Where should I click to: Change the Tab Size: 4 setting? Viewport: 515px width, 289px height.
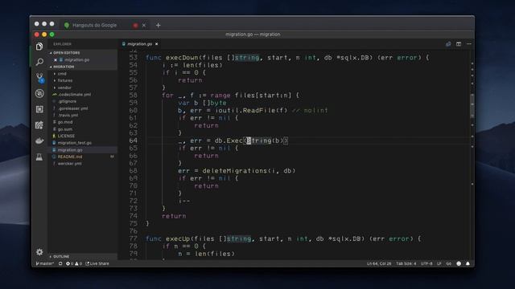pos(406,263)
